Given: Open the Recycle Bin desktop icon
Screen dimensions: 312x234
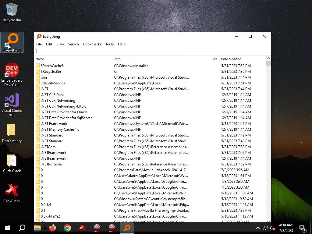Looking at the screenshot, I should [12, 12].
